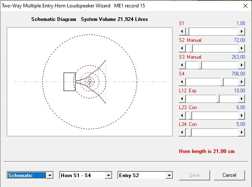
Task: Click the L12 Exp slider thumb
Action: point(218,99)
